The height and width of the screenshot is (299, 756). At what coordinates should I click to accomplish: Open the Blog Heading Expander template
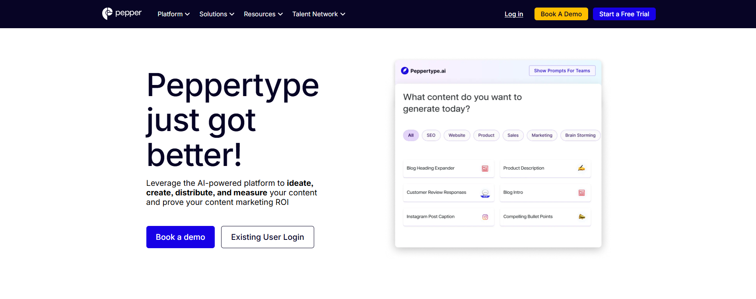coord(449,168)
